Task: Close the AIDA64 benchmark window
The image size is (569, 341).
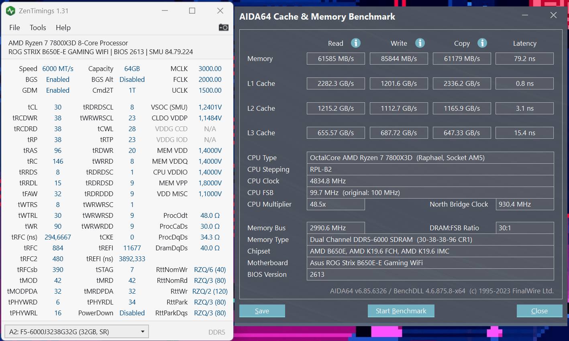Action: tap(553, 15)
